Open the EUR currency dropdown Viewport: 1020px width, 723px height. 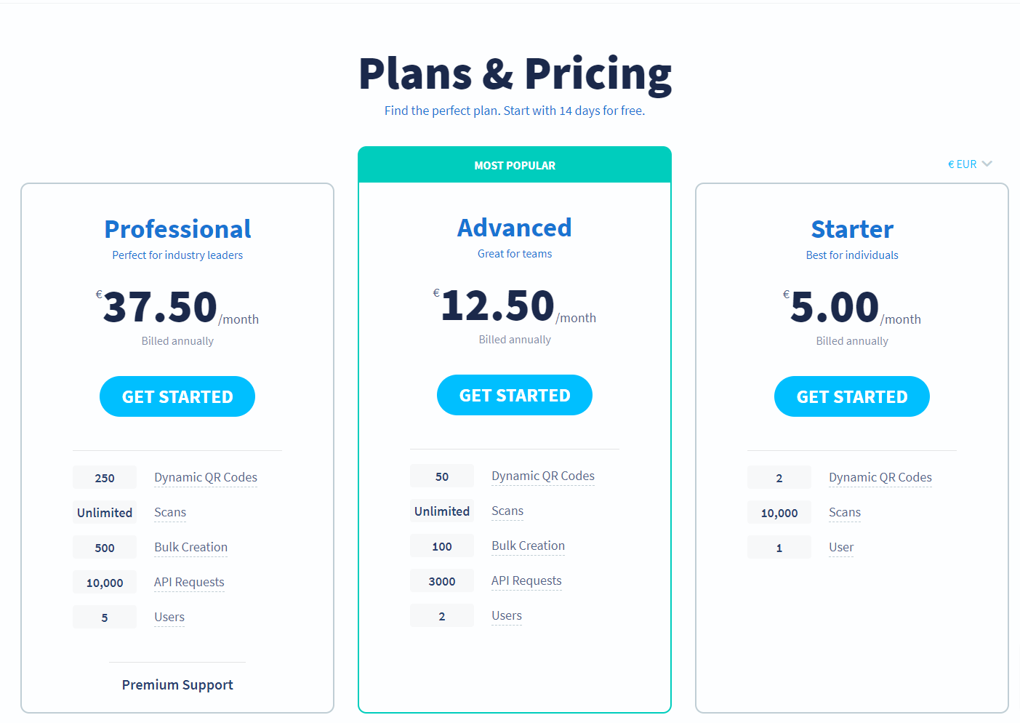963,164
